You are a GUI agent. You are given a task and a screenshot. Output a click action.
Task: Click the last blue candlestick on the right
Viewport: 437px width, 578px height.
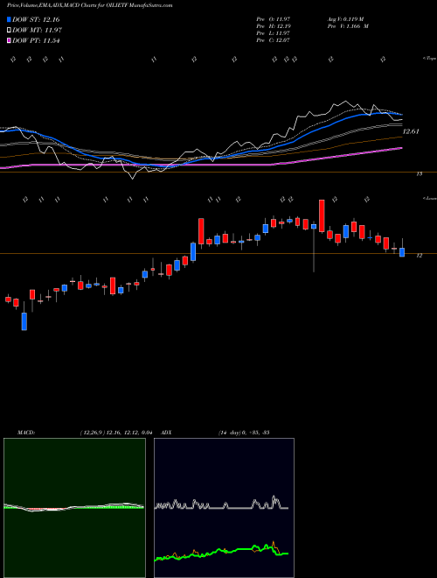402,252
